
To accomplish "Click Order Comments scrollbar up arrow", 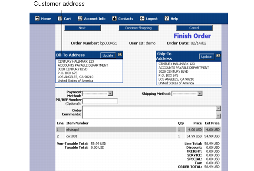I will (218, 109).
